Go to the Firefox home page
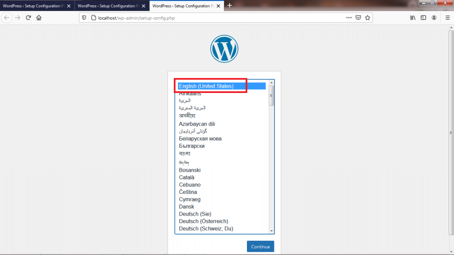Image resolution: width=454 pixels, height=255 pixels. 39,18
